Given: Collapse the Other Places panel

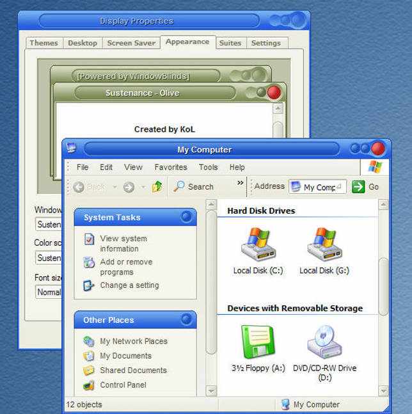Looking at the screenshot, I should click(187, 319).
